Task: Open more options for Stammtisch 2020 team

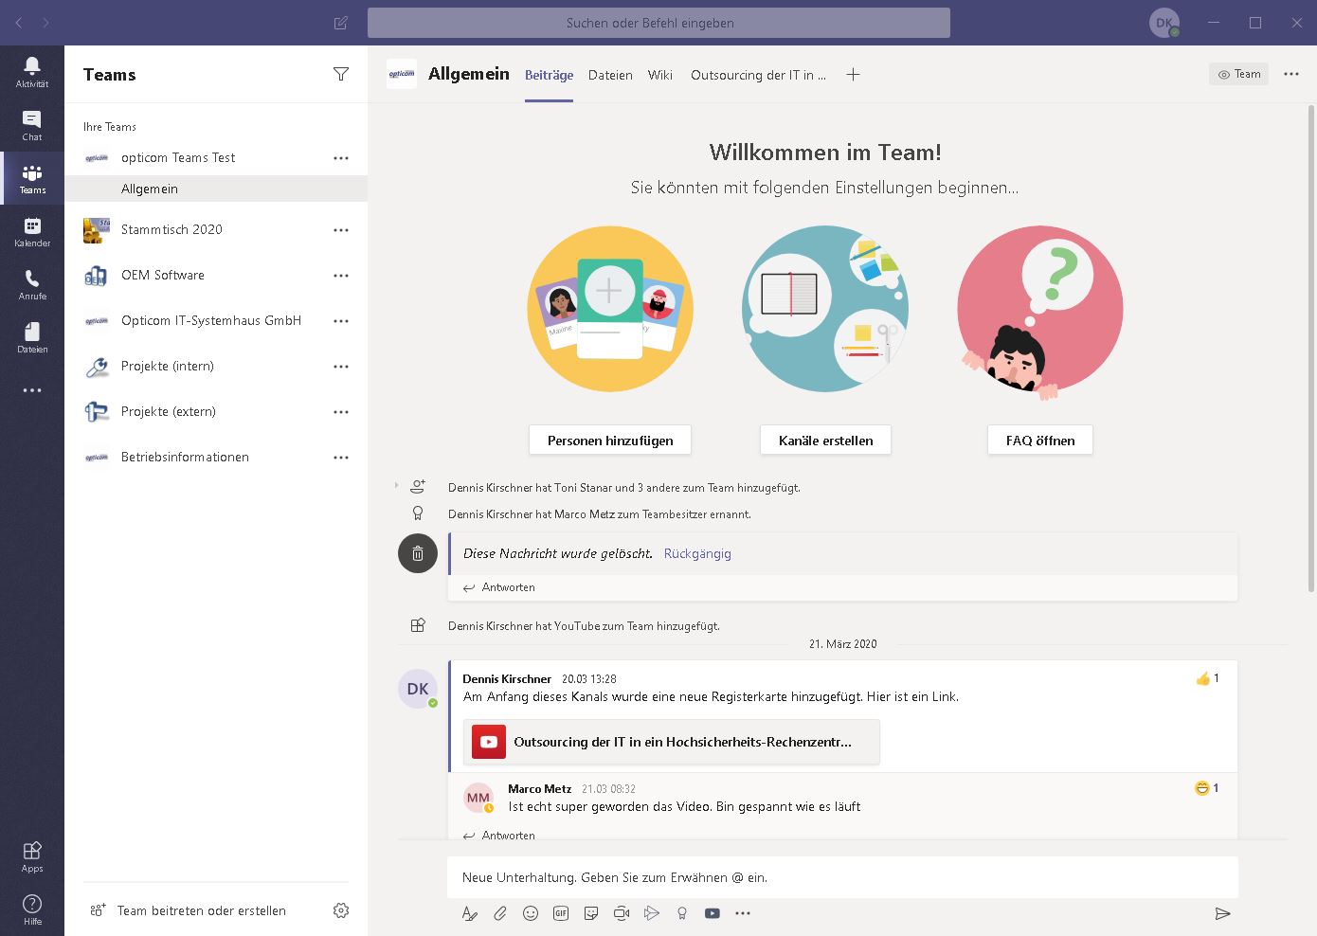Action: click(x=341, y=230)
